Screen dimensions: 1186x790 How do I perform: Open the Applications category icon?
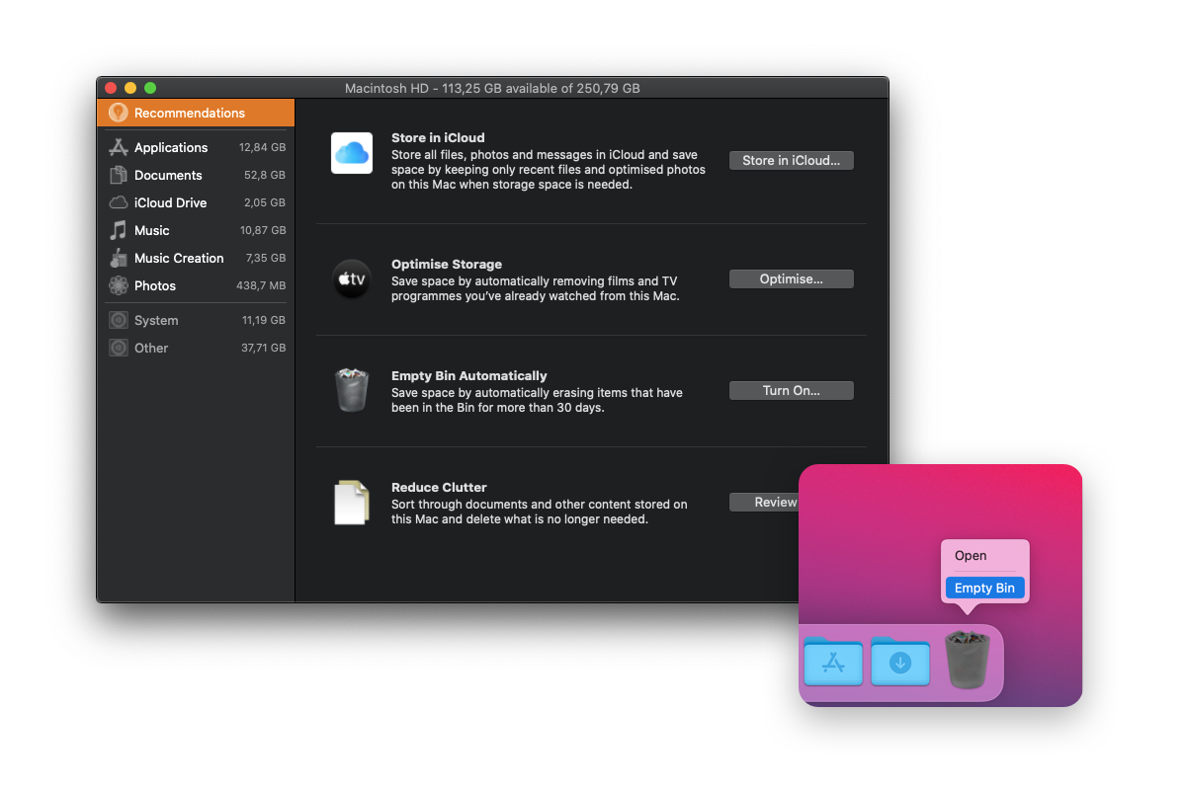(119, 147)
